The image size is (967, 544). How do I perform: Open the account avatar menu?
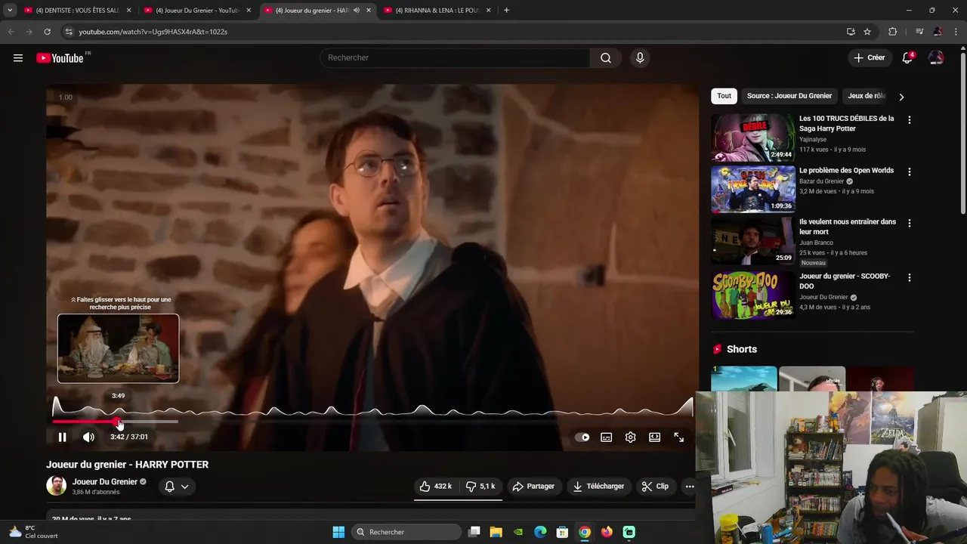[x=936, y=58]
